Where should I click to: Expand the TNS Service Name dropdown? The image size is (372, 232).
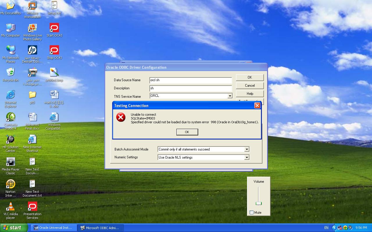230,96
